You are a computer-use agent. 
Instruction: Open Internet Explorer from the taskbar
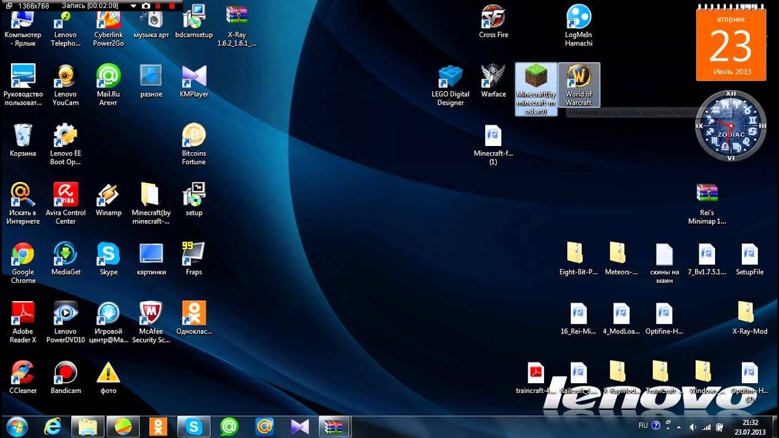pyautogui.click(x=53, y=426)
